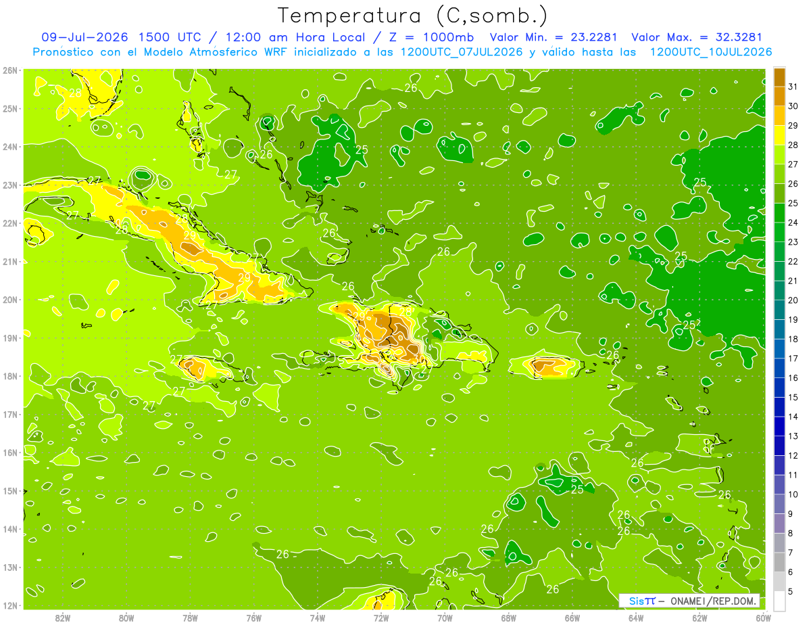811x627 pixels.
Task: Click the longitude label "62W"
Action: pyautogui.click(x=699, y=618)
